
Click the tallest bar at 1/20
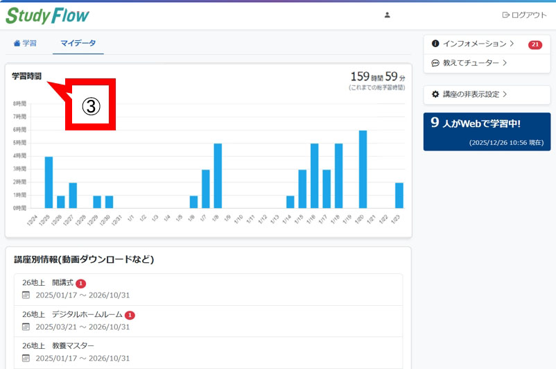coord(363,169)
